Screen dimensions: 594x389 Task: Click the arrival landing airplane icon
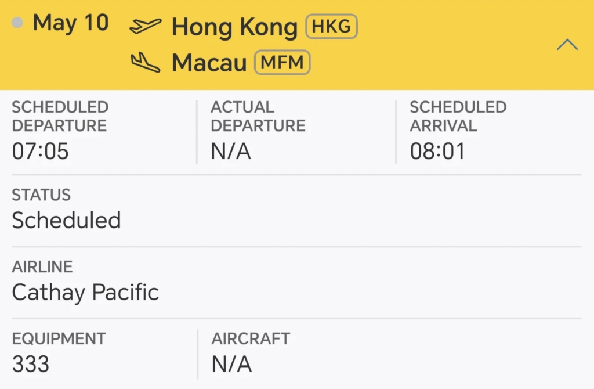[145, 62]
